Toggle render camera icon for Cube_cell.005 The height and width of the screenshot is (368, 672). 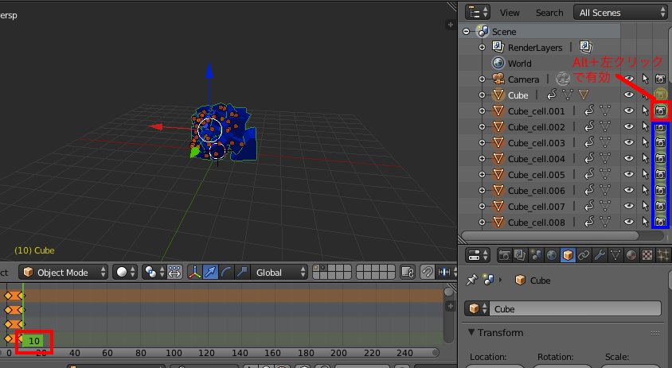660,175
